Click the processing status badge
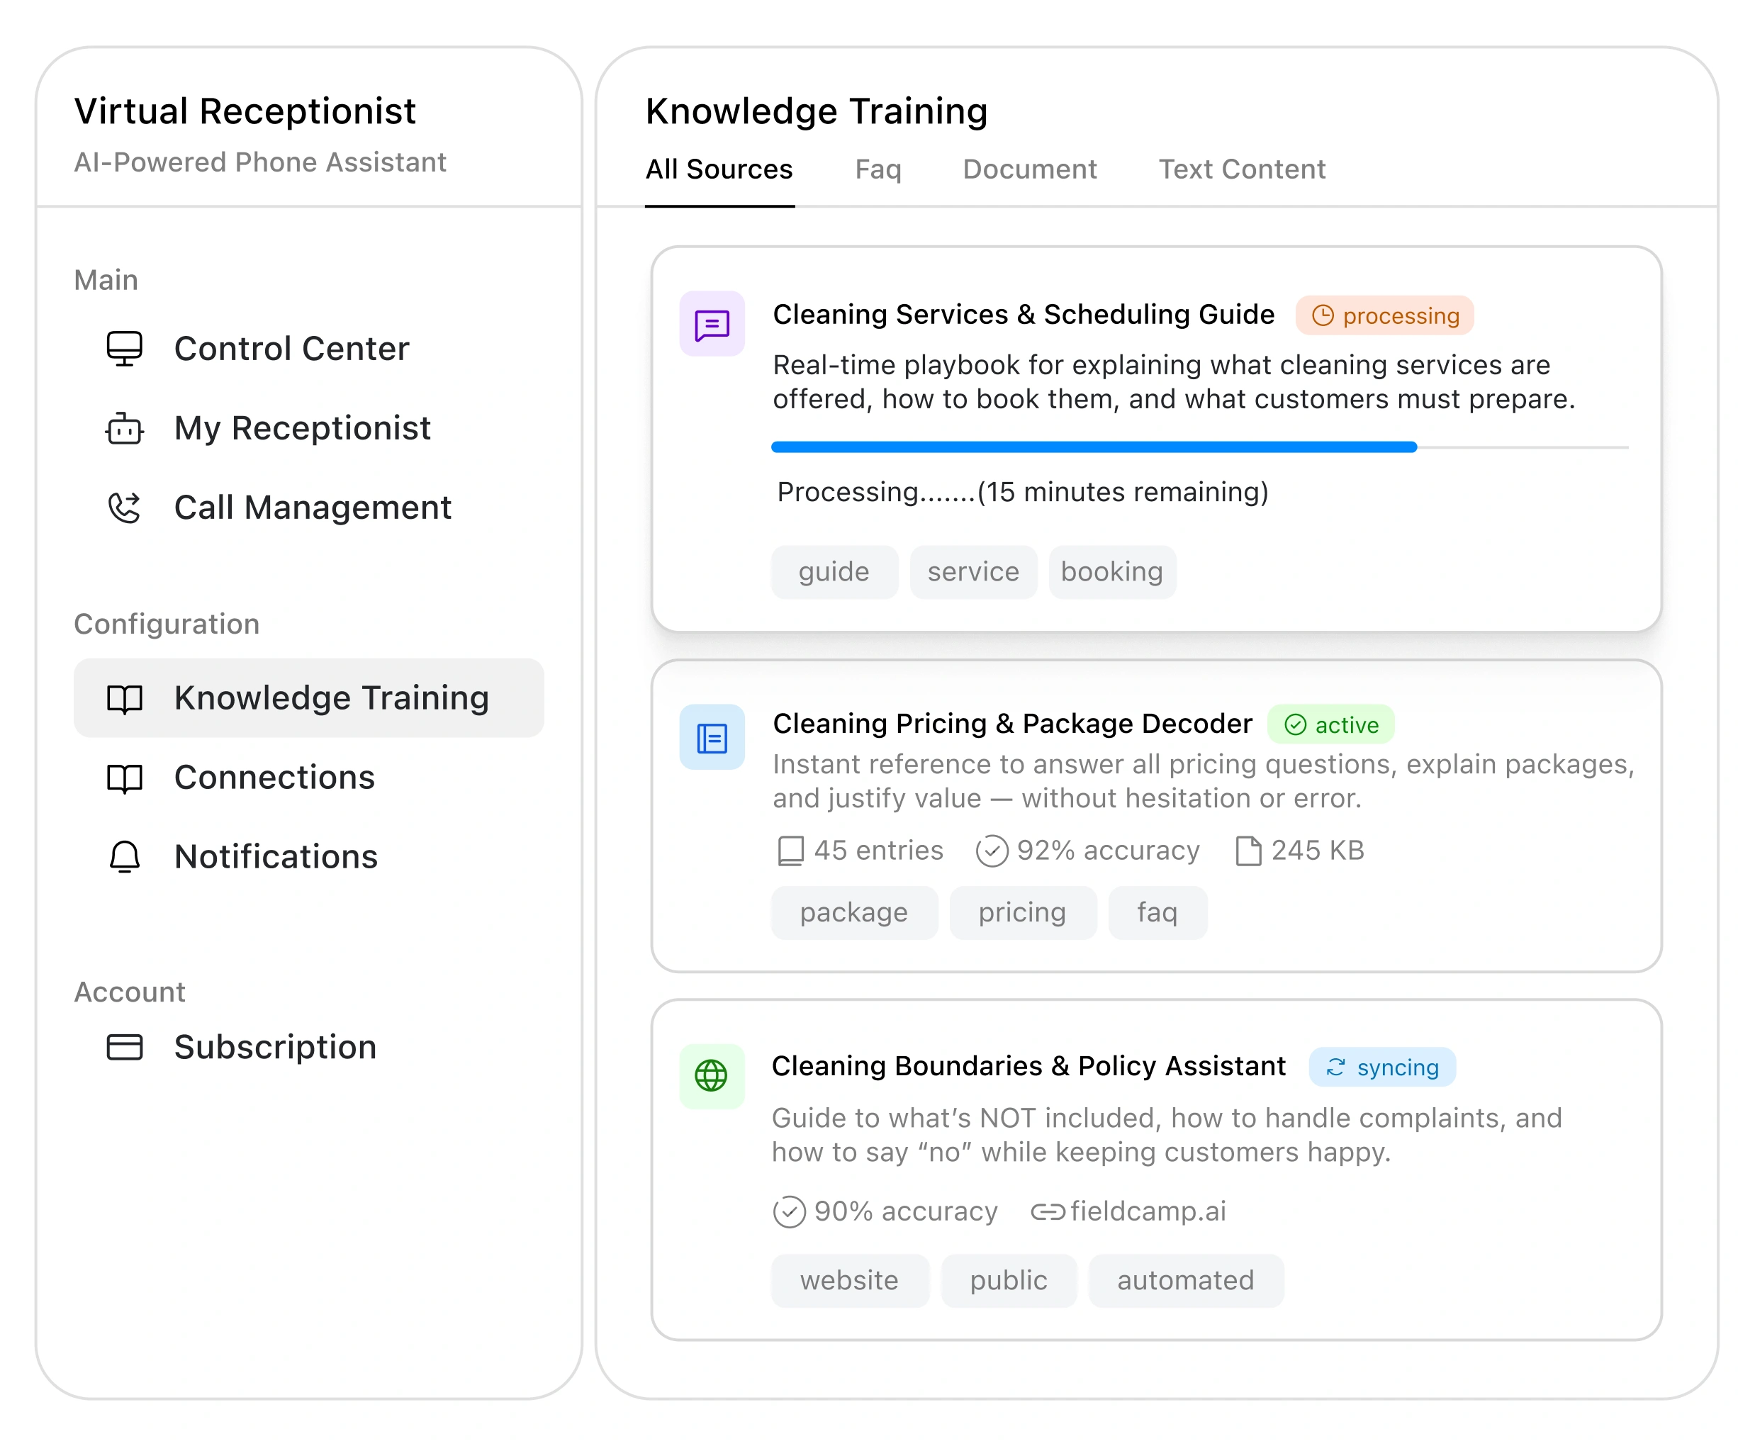The height and width of the screenshot is (1446, 1738). (1384, 315)
